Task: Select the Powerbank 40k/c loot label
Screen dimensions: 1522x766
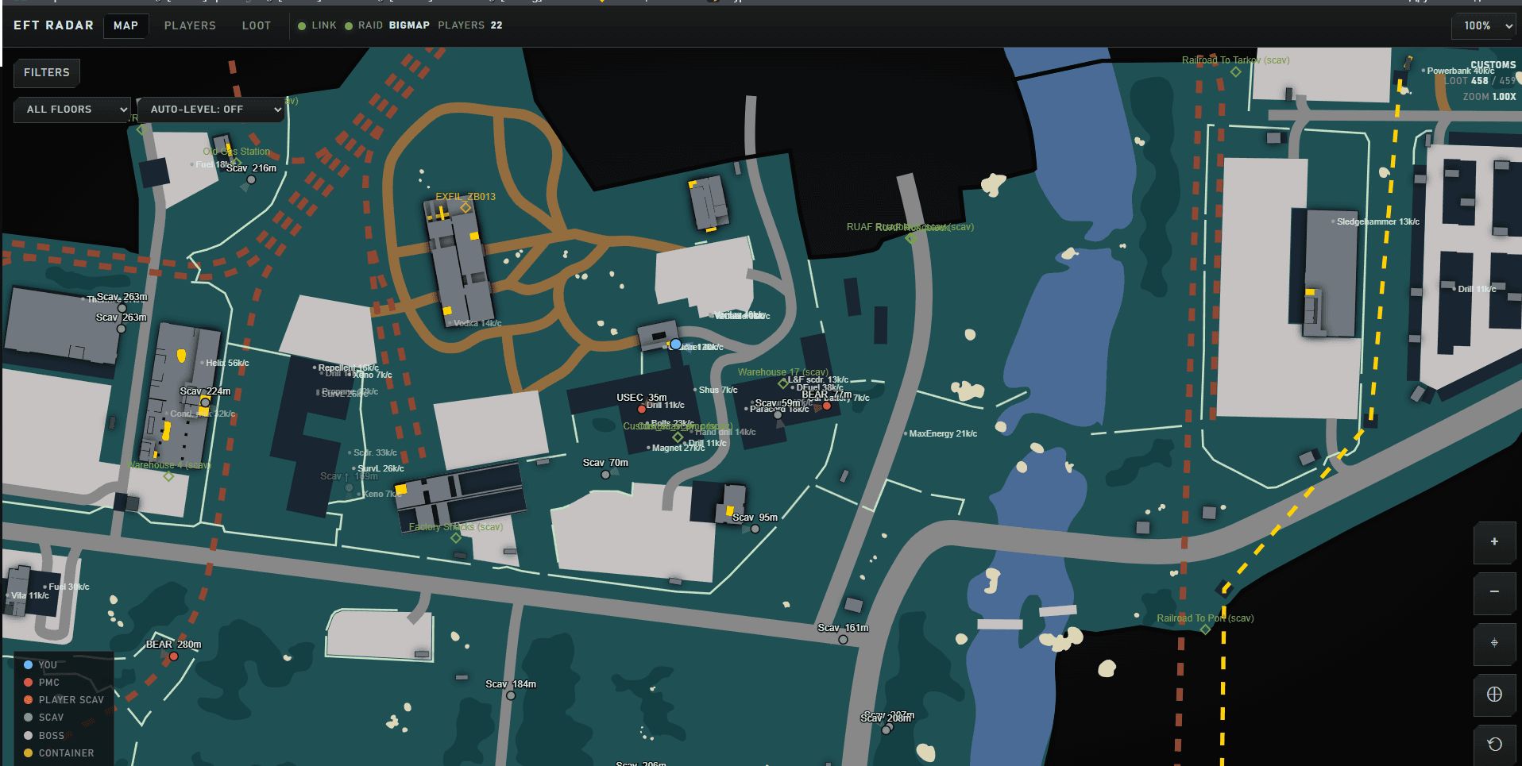Action: 1460,71
